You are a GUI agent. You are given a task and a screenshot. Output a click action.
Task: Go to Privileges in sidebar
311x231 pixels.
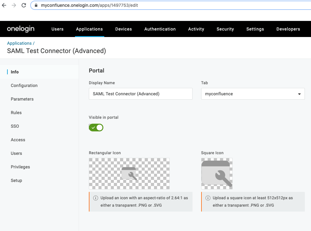click(20, 167)
